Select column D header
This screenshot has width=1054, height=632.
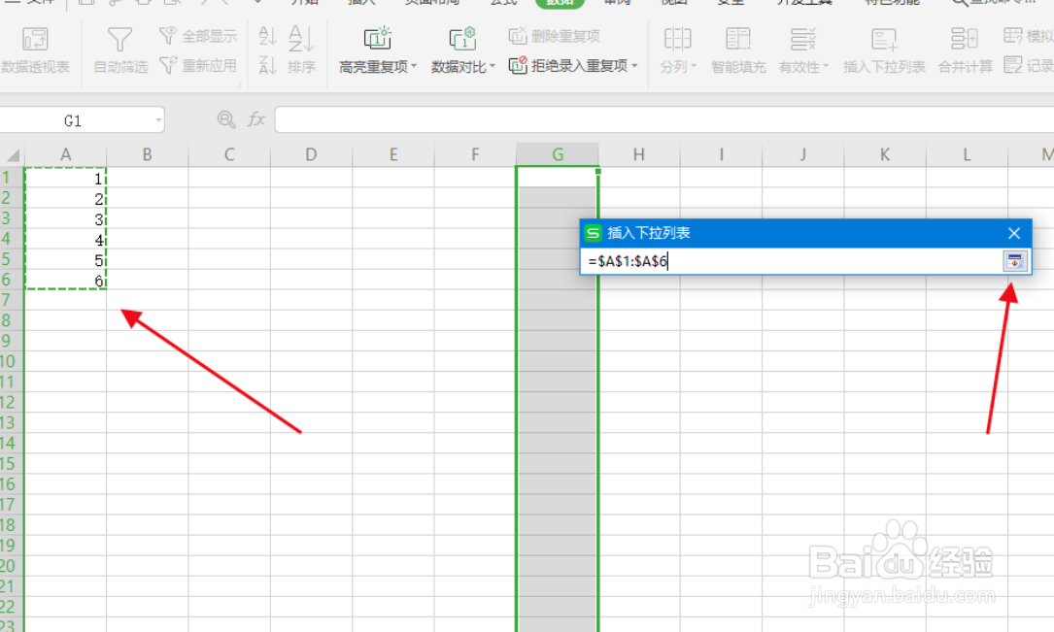311,155
